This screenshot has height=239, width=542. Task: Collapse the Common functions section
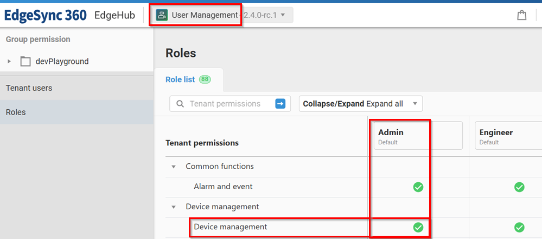[x=174, y=167]
